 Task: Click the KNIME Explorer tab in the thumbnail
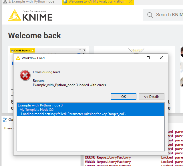coord(22,50)
